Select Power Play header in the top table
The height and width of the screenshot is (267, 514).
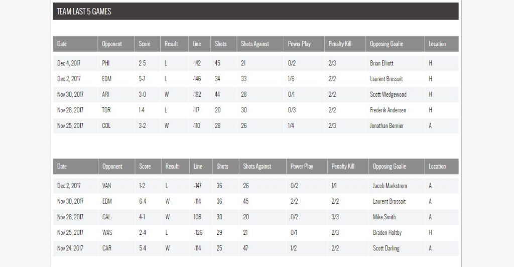(299, 44)
